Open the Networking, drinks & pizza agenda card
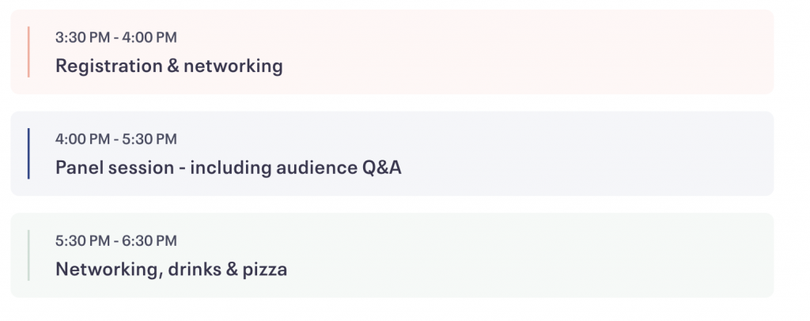The width and height of the screenshot is (810, 321). click(392, 255)
